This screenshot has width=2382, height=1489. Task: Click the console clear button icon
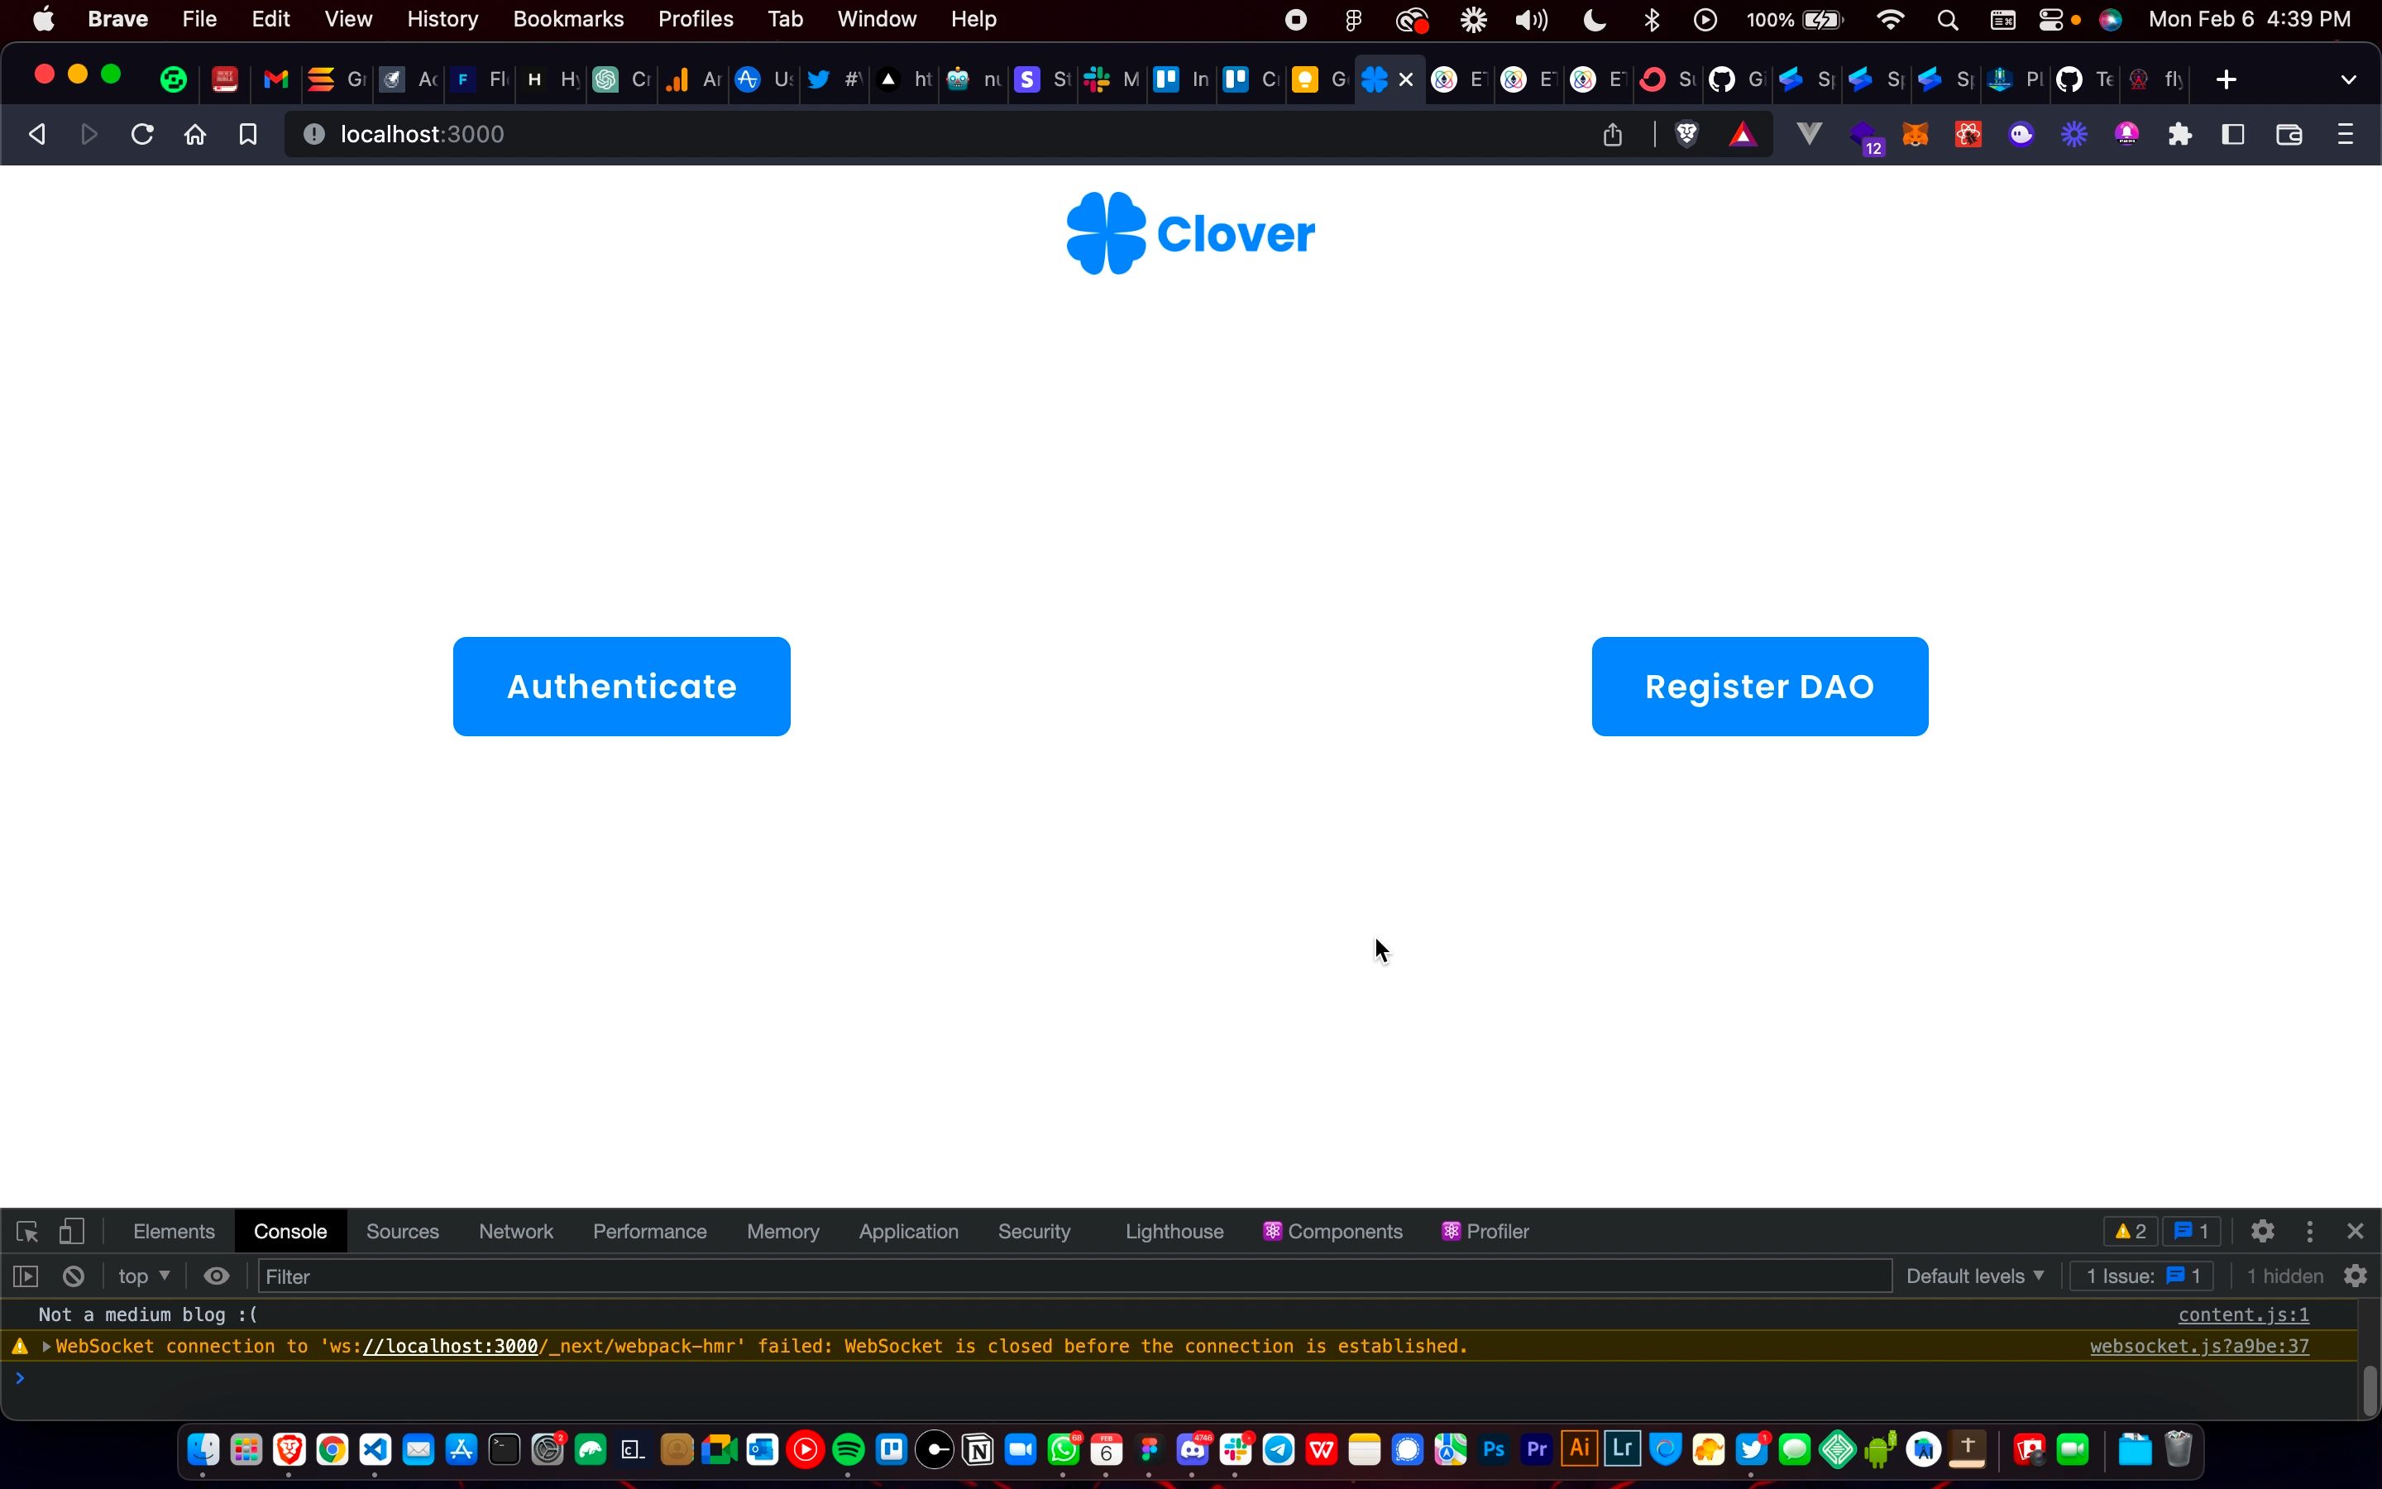74,1275
